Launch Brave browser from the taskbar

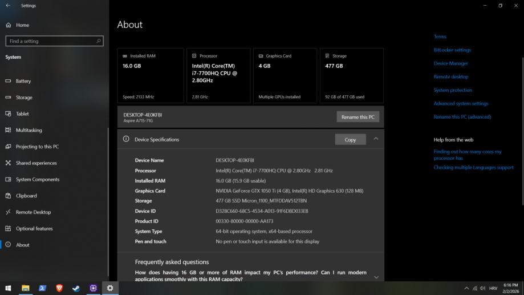[x=59, y=288]
